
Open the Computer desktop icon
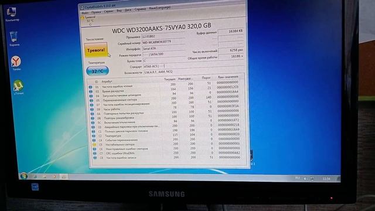pos(12,14)
